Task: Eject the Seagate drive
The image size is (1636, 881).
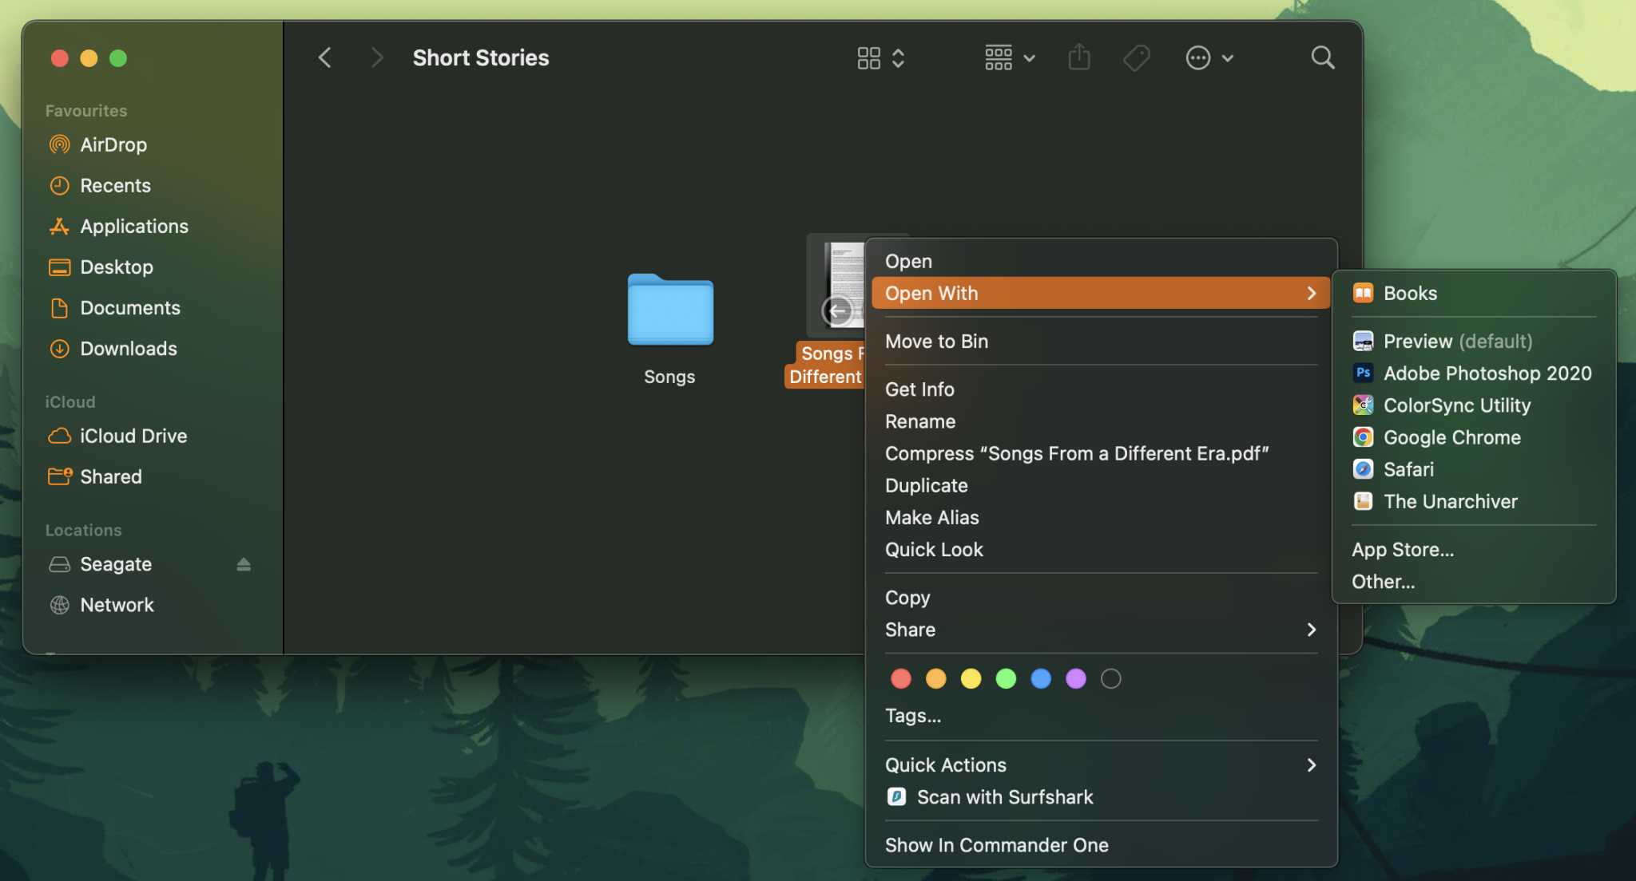Action: tap(244, 564)
